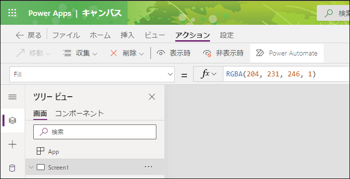Screen dimensions: 350x179
Task: Open the 設定 tab
Action: [x=227, y=35]
